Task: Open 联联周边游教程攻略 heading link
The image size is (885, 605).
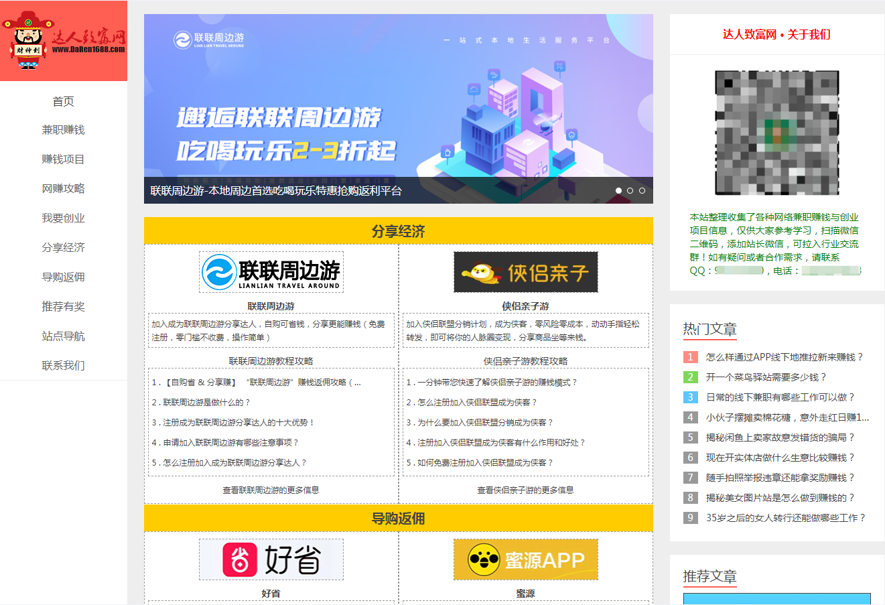Action: tap(271, 361)
